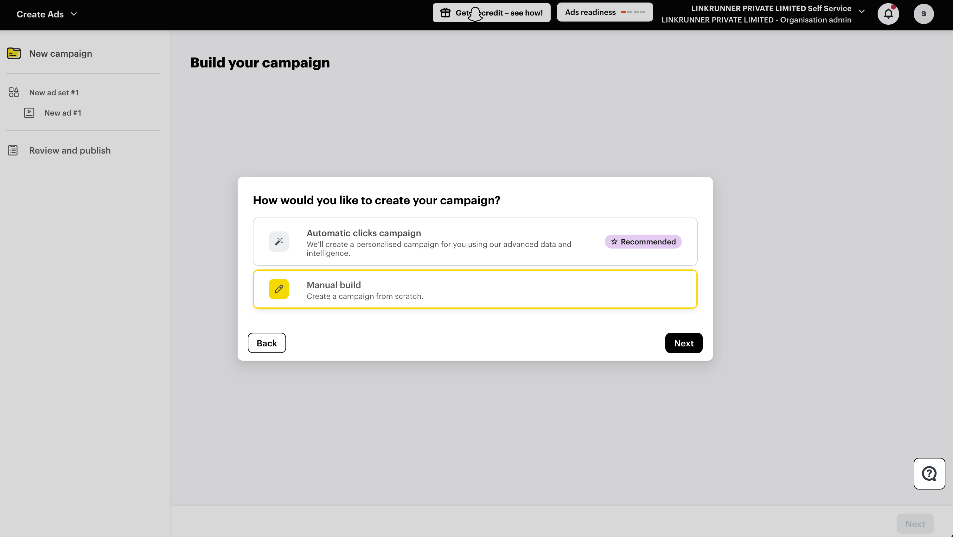Click the New ad set shapes icon
Viewport: 953px width, 537px height.
coord(14,92)
